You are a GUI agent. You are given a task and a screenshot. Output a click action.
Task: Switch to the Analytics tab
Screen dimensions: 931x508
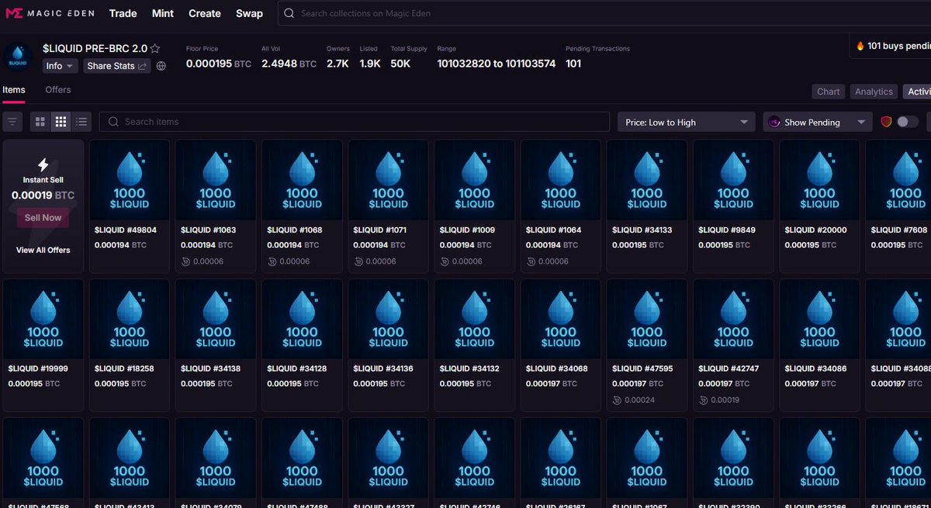click(874, 92)
